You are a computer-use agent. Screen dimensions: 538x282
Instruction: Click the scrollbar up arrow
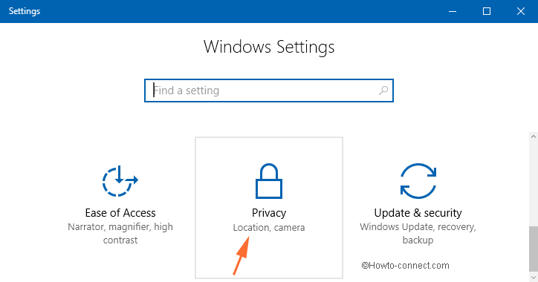tap(534, 137)
